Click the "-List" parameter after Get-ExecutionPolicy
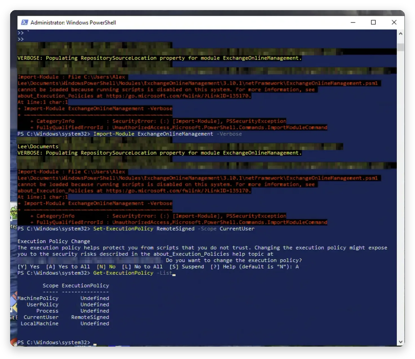 click(x=164, y=273)
